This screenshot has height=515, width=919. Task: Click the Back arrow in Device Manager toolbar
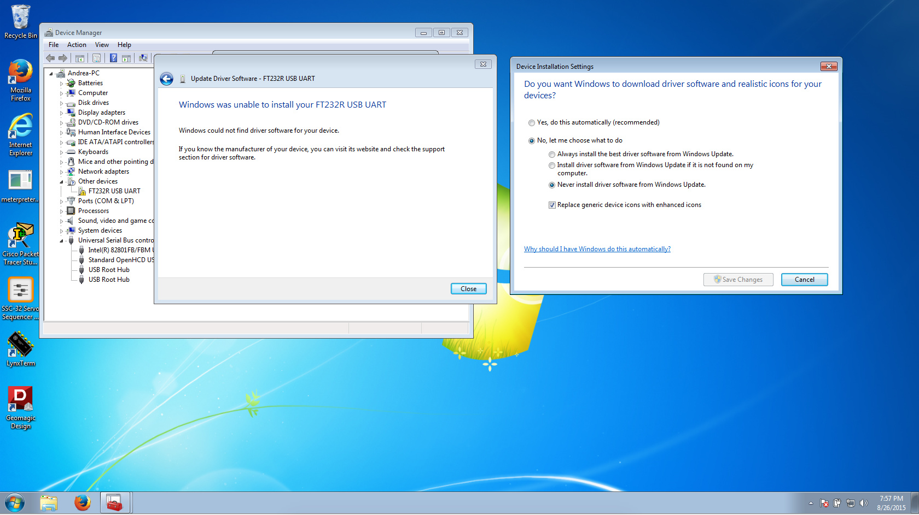tap(50, 58)
